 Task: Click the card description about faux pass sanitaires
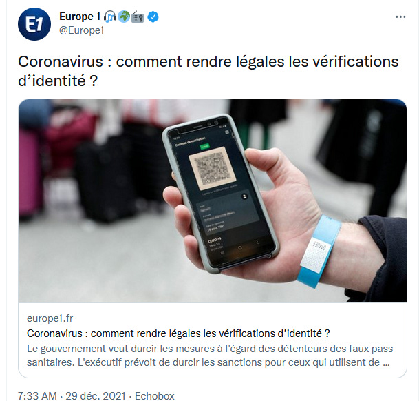coord(210,356)
